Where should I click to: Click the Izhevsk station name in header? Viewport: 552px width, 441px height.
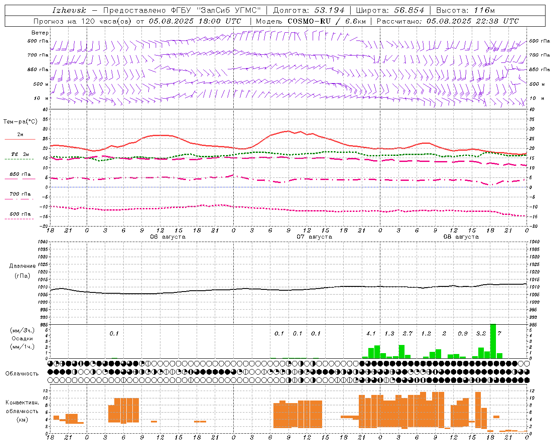[69, 10]
